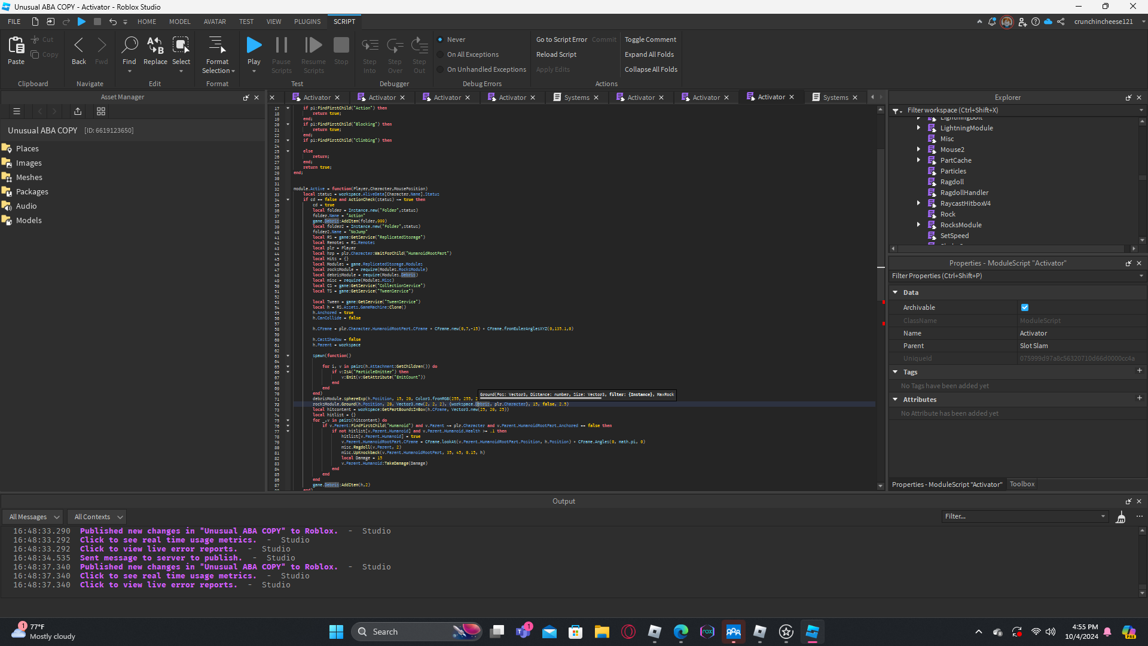Click the undo arrow in quick-access bar
The image size is (1148, 646).
click(x=112, y=22)
